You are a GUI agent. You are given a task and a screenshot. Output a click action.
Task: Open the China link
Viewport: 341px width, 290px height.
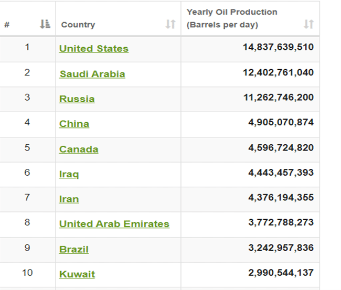point(74,124)
